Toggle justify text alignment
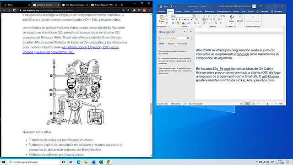 click(x=214, y=19)
